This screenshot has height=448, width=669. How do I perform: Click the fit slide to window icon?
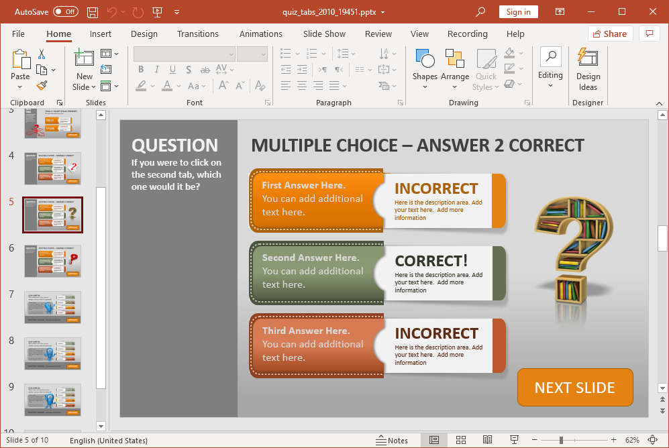pyautogui.click(x=652, y=440)
